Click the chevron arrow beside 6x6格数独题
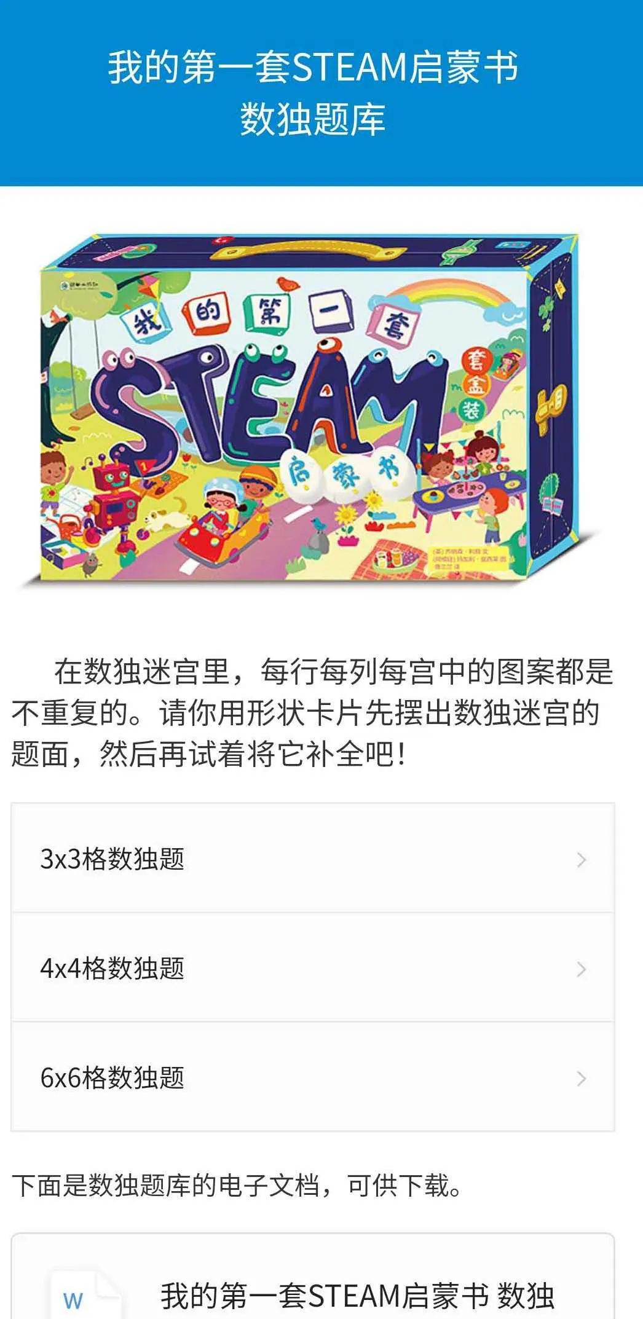 coord(581,1078)
